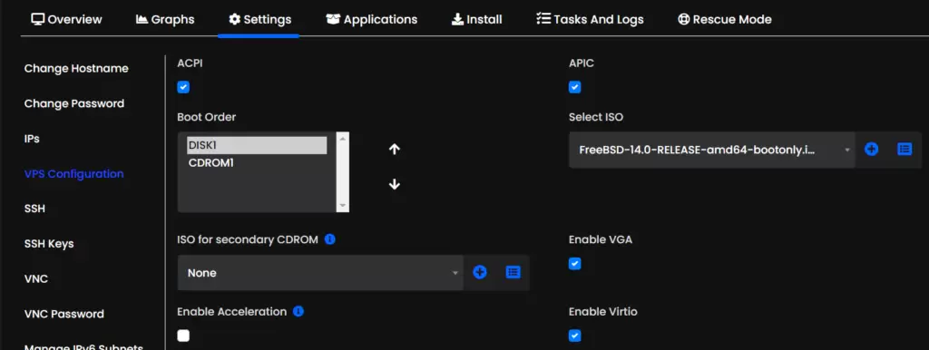Click plus icon next to Select ISO
The height and width of the screenshot is (350, 929).
coord(871,150)
